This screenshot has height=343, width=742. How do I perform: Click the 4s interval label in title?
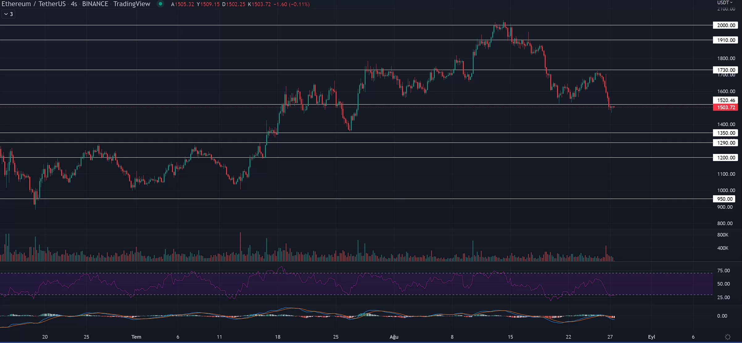coord(74,4)
